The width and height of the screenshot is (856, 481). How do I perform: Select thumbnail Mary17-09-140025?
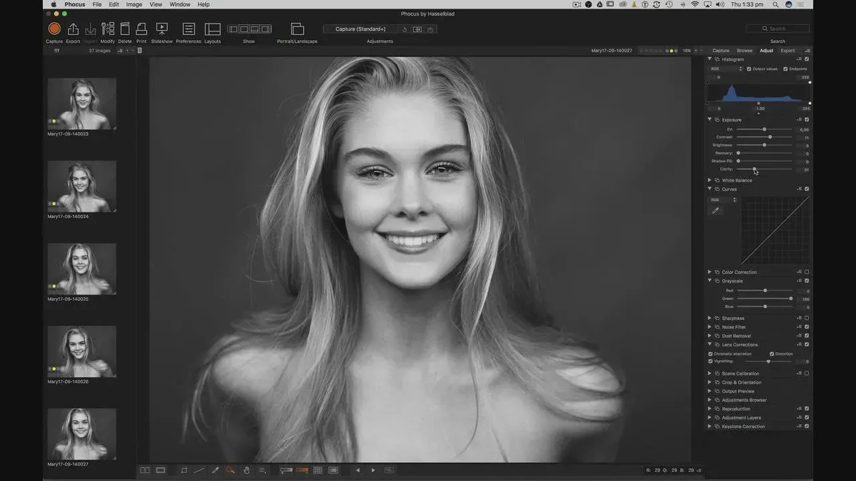coord(82,269)
